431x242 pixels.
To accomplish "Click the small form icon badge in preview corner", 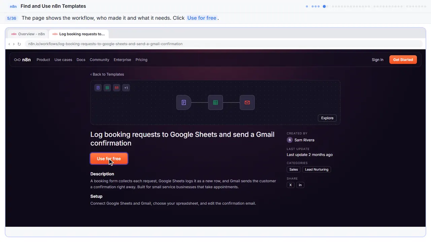I will coord(98,88).
